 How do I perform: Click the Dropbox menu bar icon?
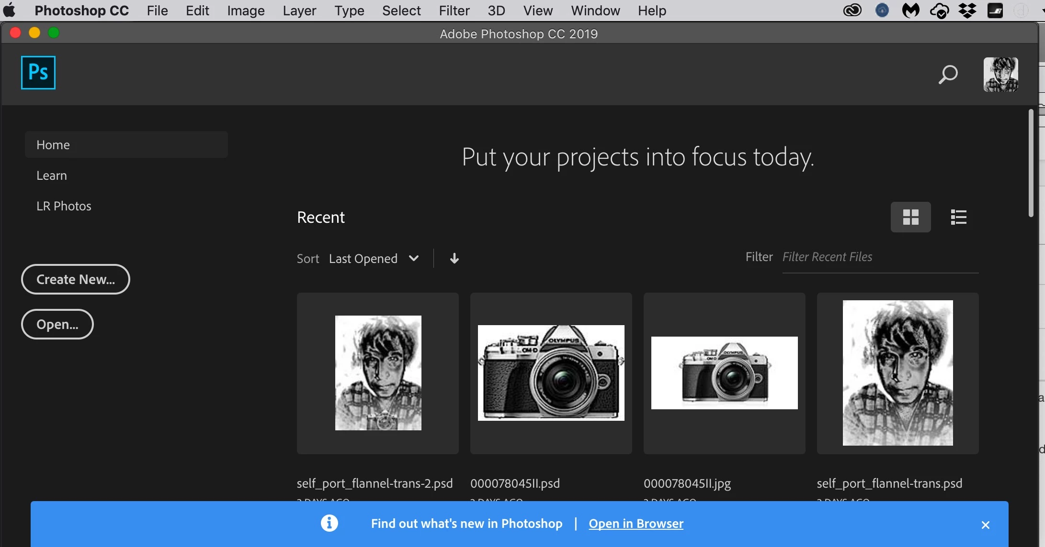967,10
